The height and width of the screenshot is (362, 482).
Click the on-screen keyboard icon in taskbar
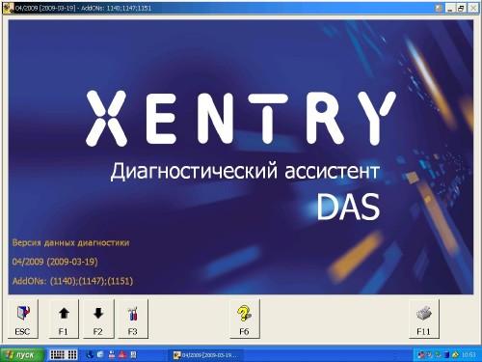[x=64, y=354]
